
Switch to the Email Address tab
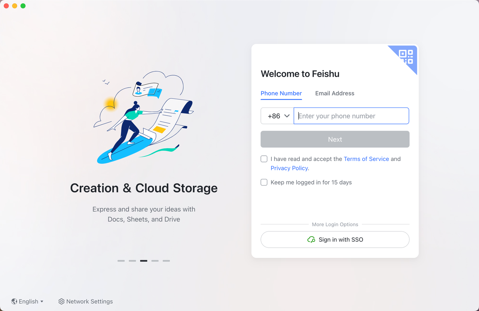click(x=335, y=93)
